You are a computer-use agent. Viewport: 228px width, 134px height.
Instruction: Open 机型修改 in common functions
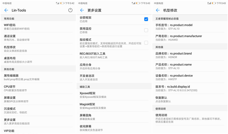coord(38,49)
